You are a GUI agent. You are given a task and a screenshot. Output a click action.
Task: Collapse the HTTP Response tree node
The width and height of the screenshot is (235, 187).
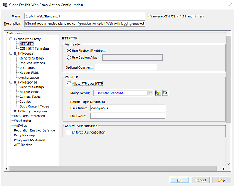11,82
